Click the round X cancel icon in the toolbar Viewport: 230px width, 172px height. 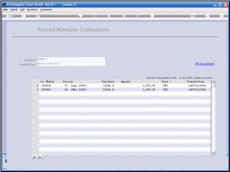tap(221, 16)
